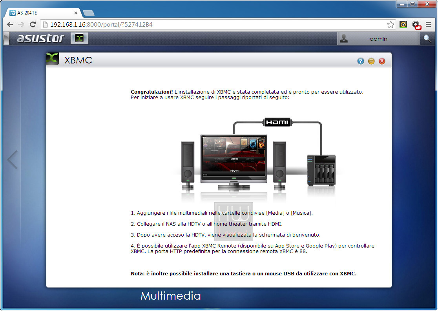Click the Multimedia label below window
The image size is (438, 311).
171,296
